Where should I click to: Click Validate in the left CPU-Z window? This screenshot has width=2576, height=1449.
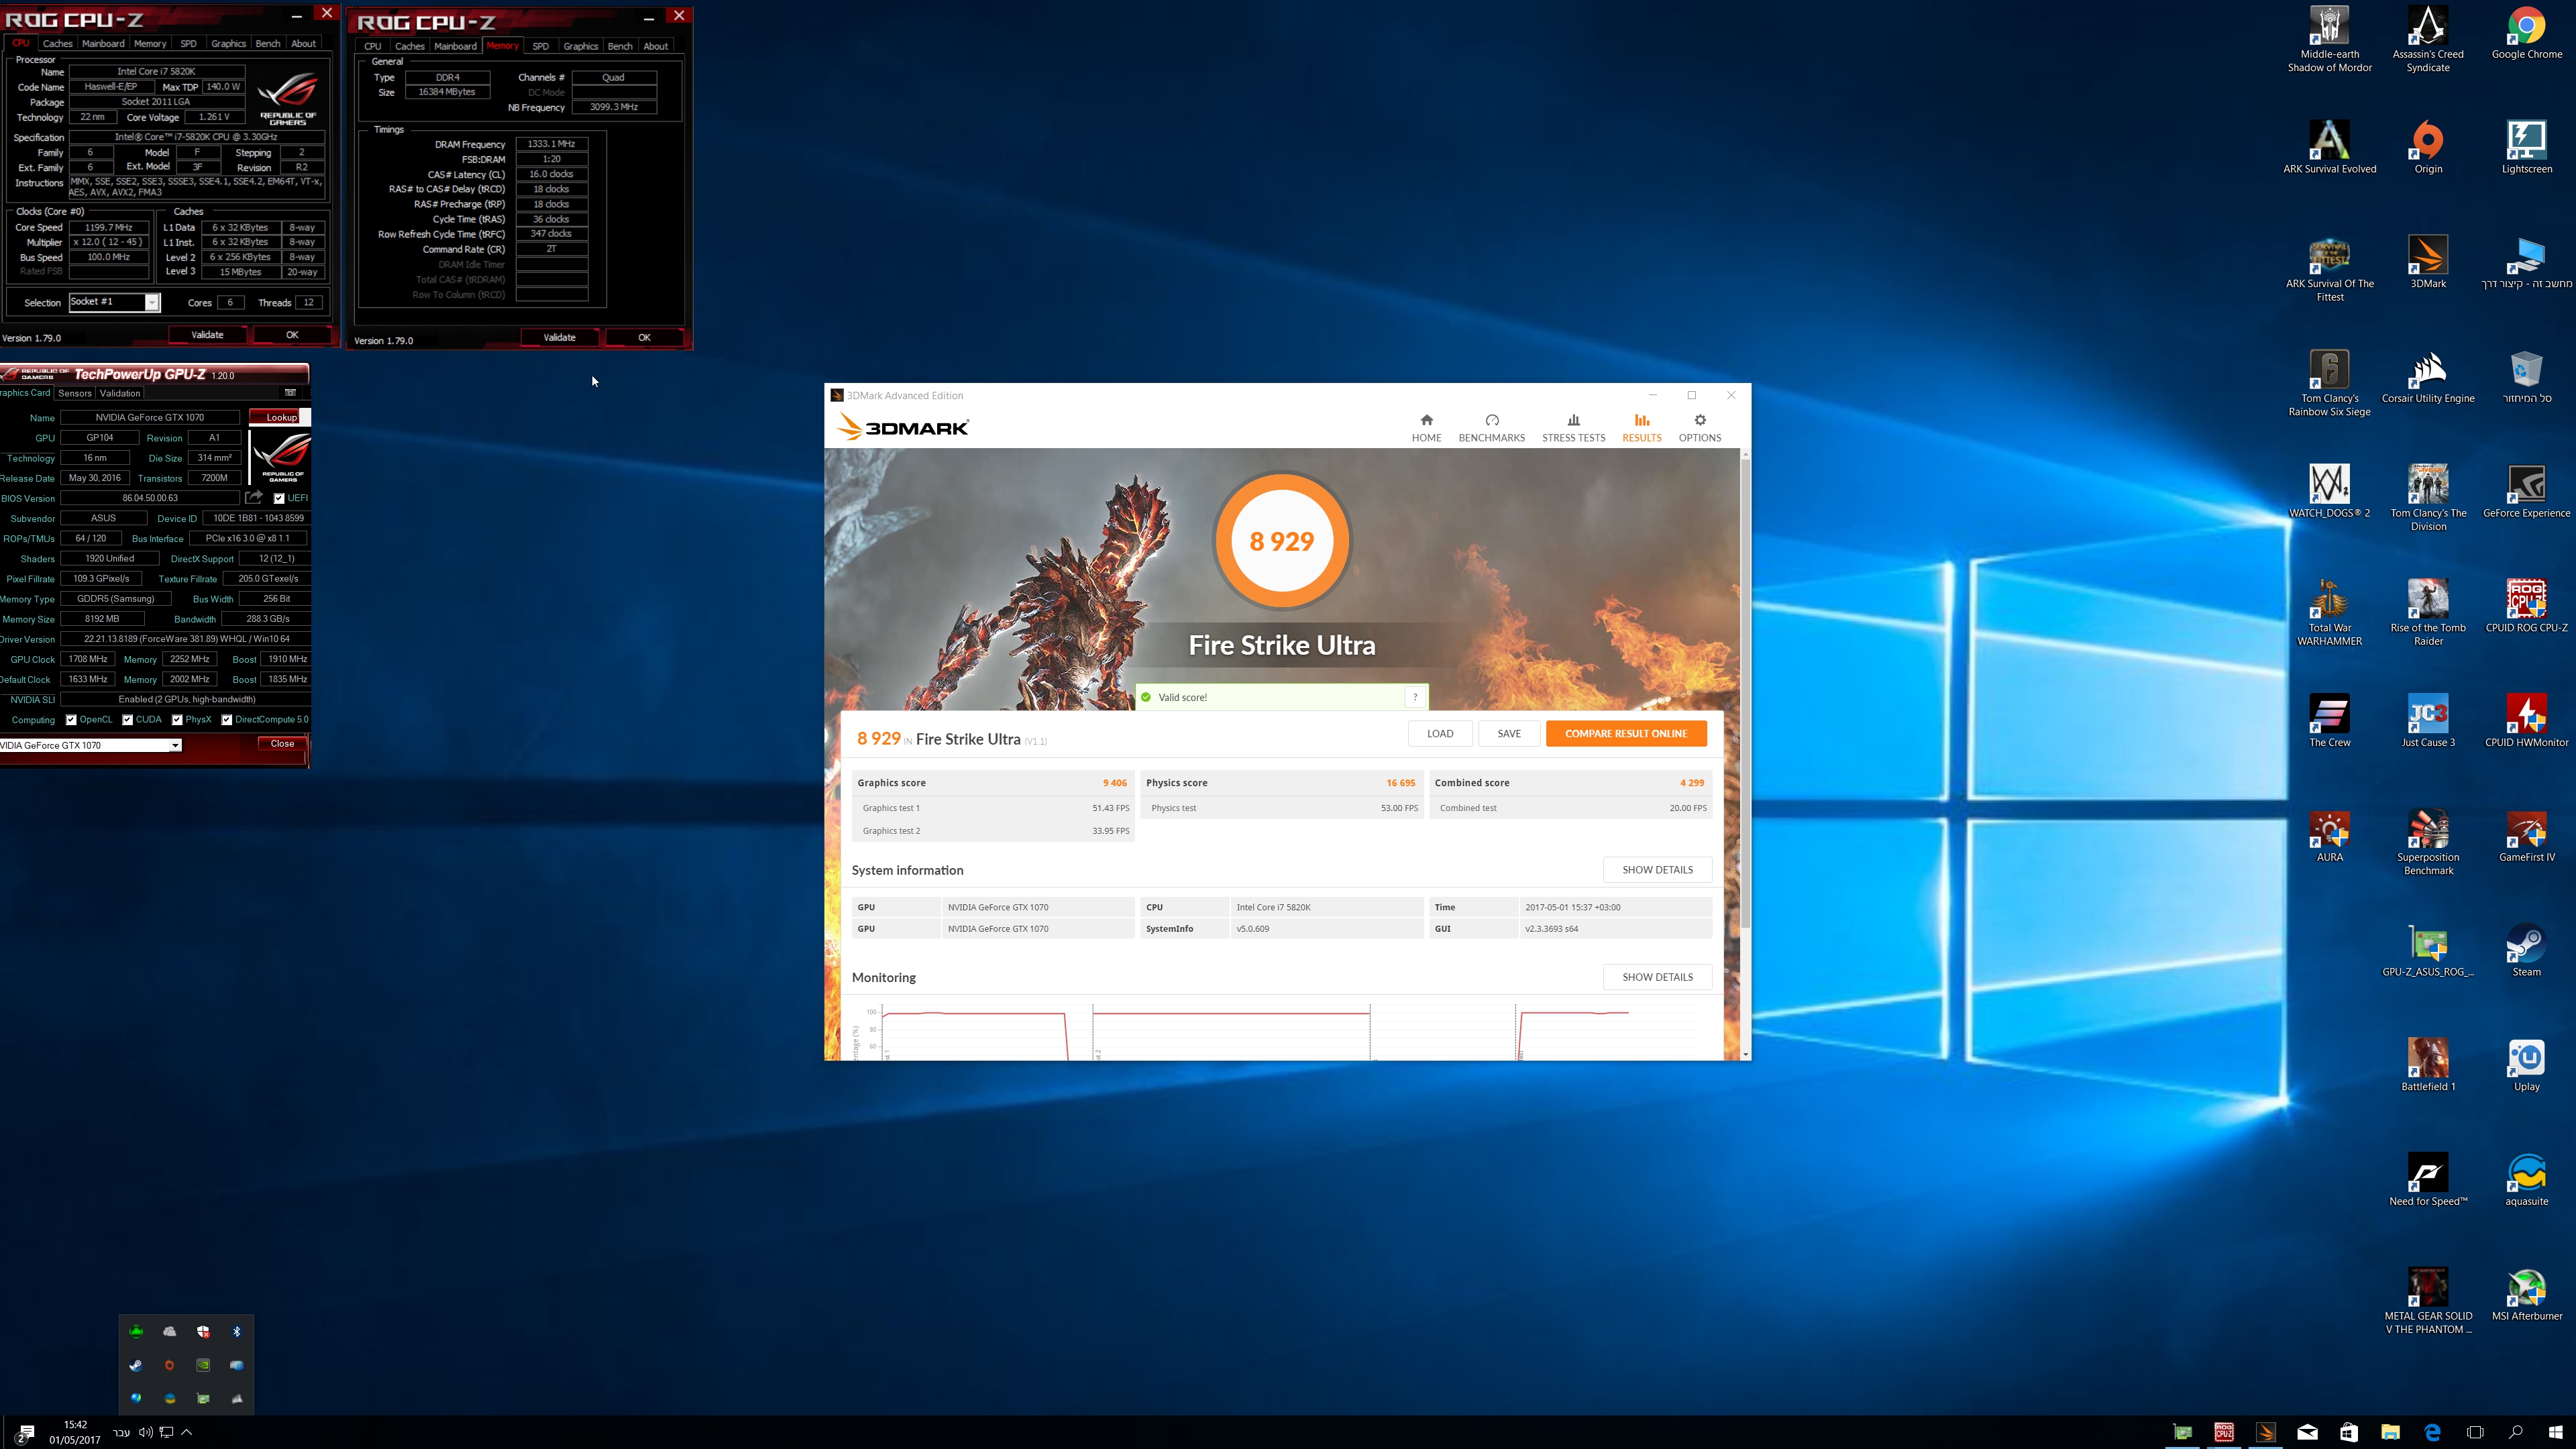click(x=207, y=335)
